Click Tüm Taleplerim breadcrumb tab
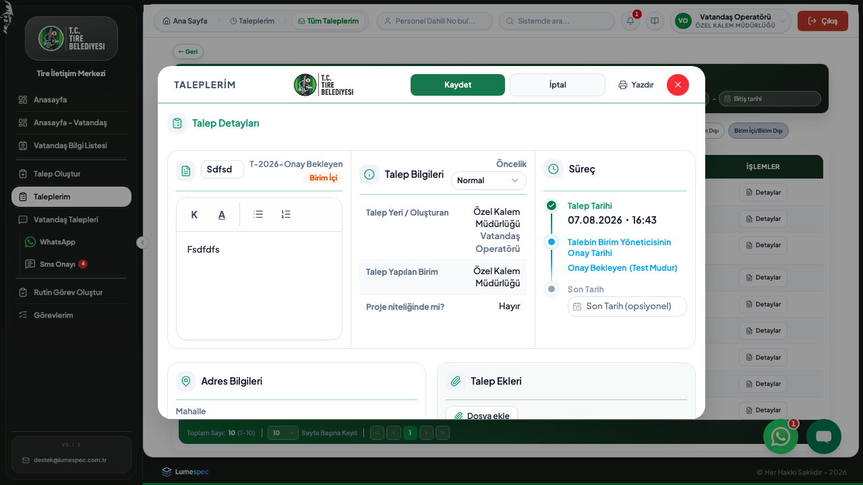863x485 pixels. point(328,21)
